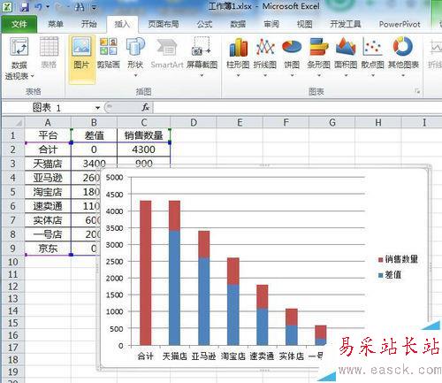Expand the Line chart dropdown arrow
Viewport: 442px width, 383px height.
[x=265, y=75]
